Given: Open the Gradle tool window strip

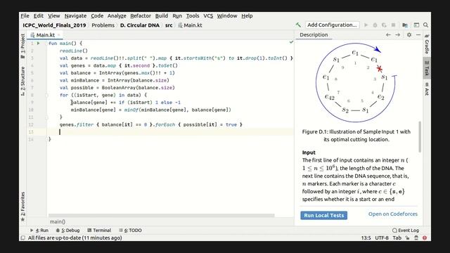Looking at the screenshot, I should (427, 44).
